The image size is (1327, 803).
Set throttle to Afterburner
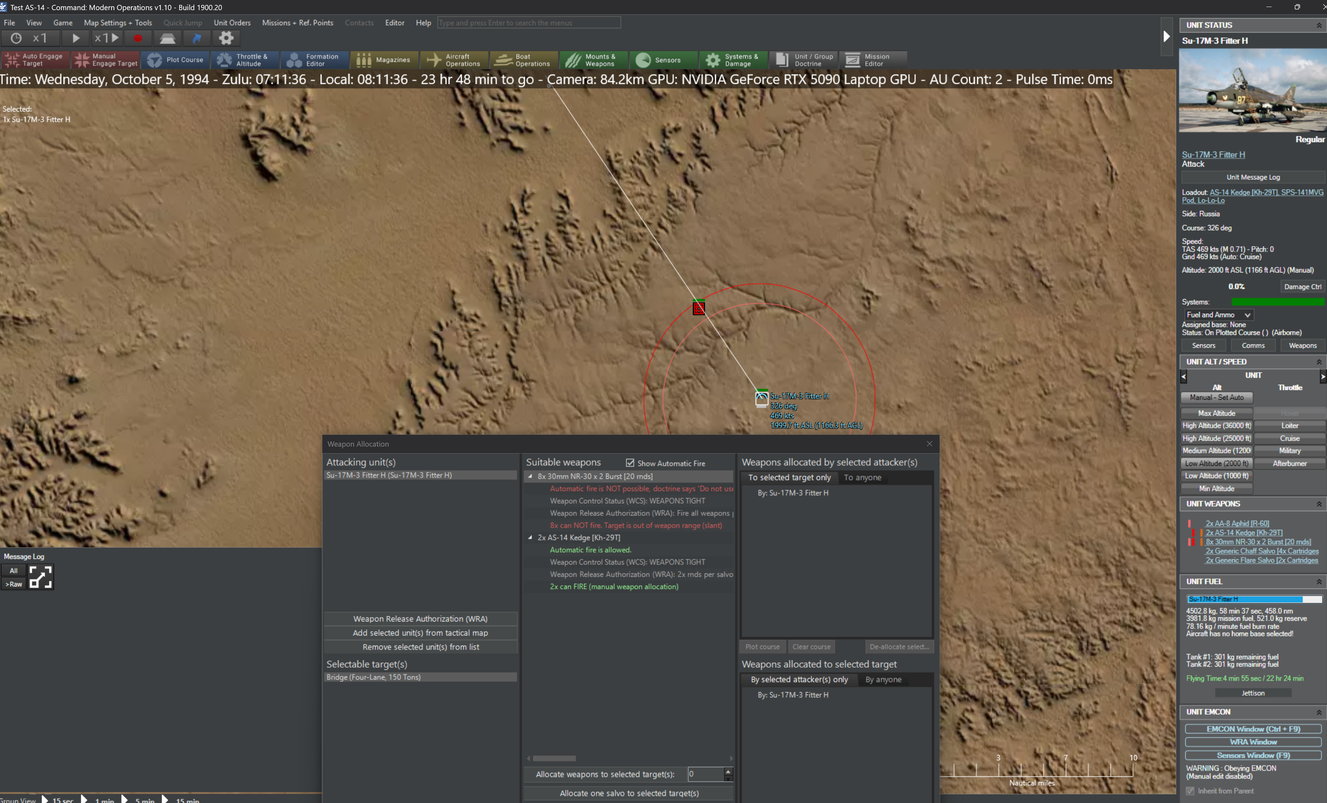(x=1289, y=463)
